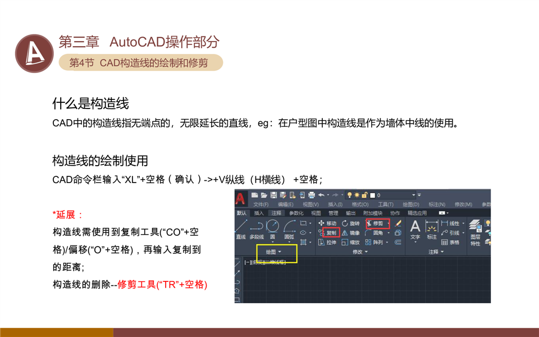Viewport: 539px width, 337px height.
Task: Click the 缩放 scale tool
Action: pyautogui.click(x=350, y=243)
